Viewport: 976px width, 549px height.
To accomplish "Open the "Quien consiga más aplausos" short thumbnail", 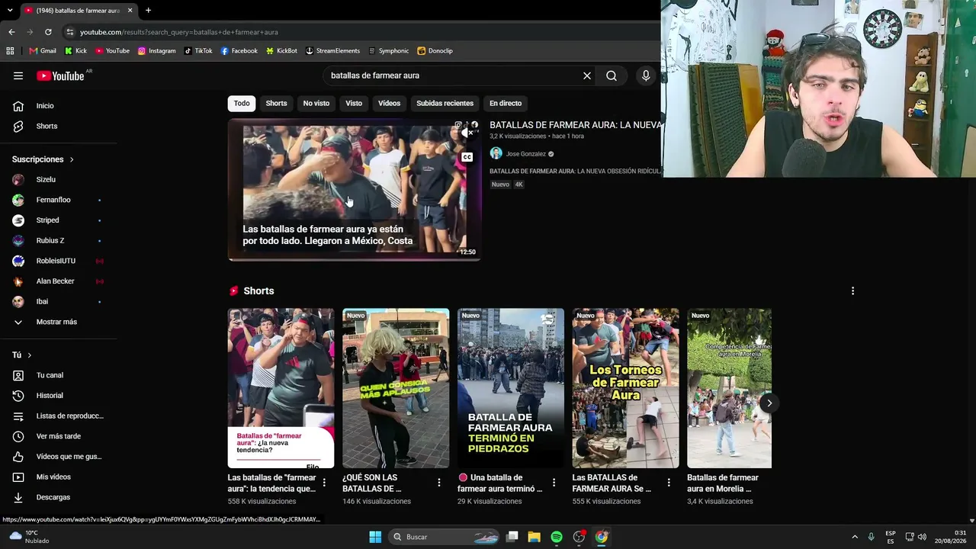I will [x=396, y=388].
